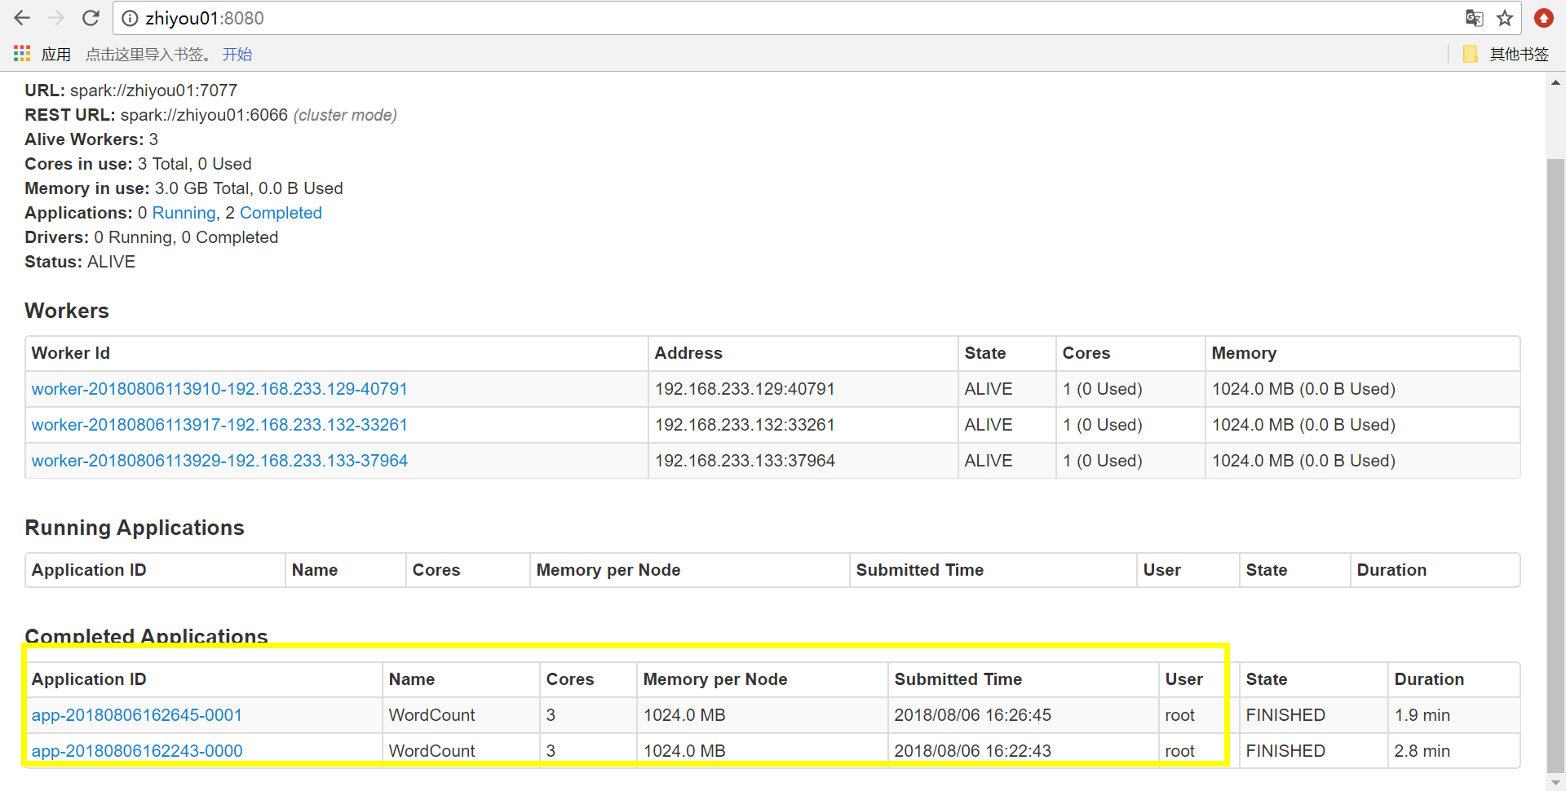Screen dimensions: 1566x791
Task: Click the submitted time 2018/08/06 16:26:45
Action: coord(972,715)
